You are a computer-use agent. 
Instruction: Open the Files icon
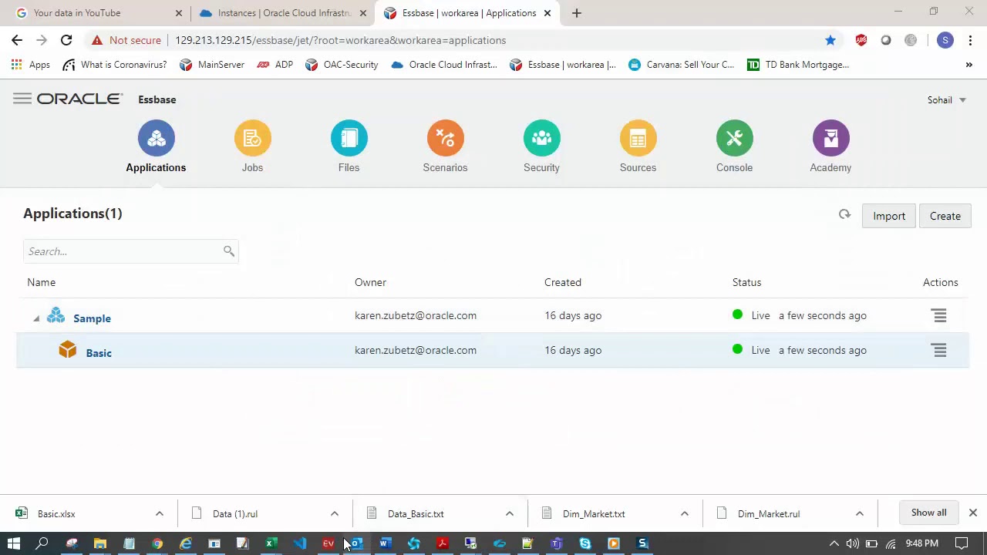(x=349, y=138)
